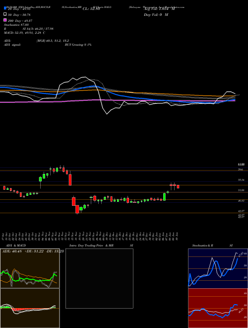248x328 pixels.
Task: Click the blue 20 Day EMA legend swatch
Action: click(5, 8)
